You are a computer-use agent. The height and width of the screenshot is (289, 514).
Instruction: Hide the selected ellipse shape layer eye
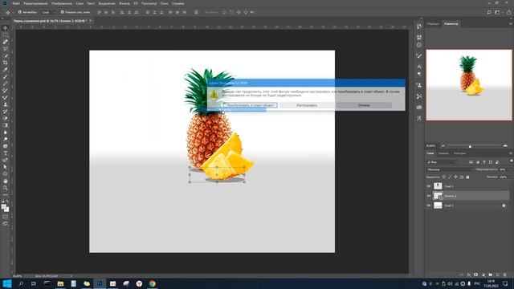point(428,196)
